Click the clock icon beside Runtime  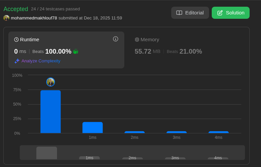tap(16, 40)
